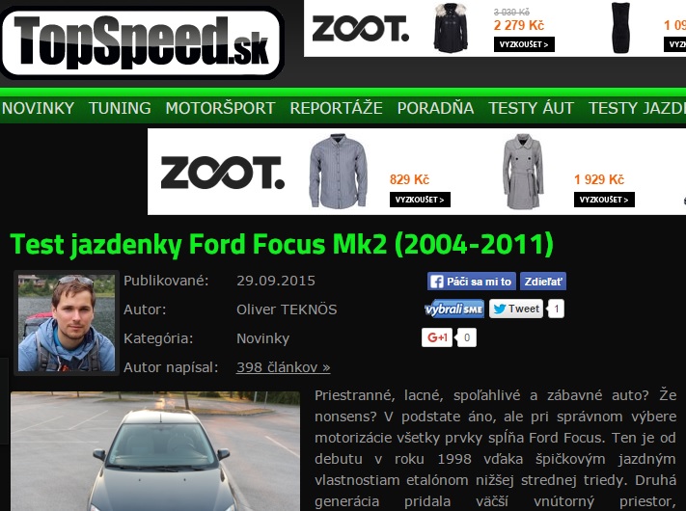Open the Poradňa menu item
686x511 pixels.
click(x=435, y=108)
